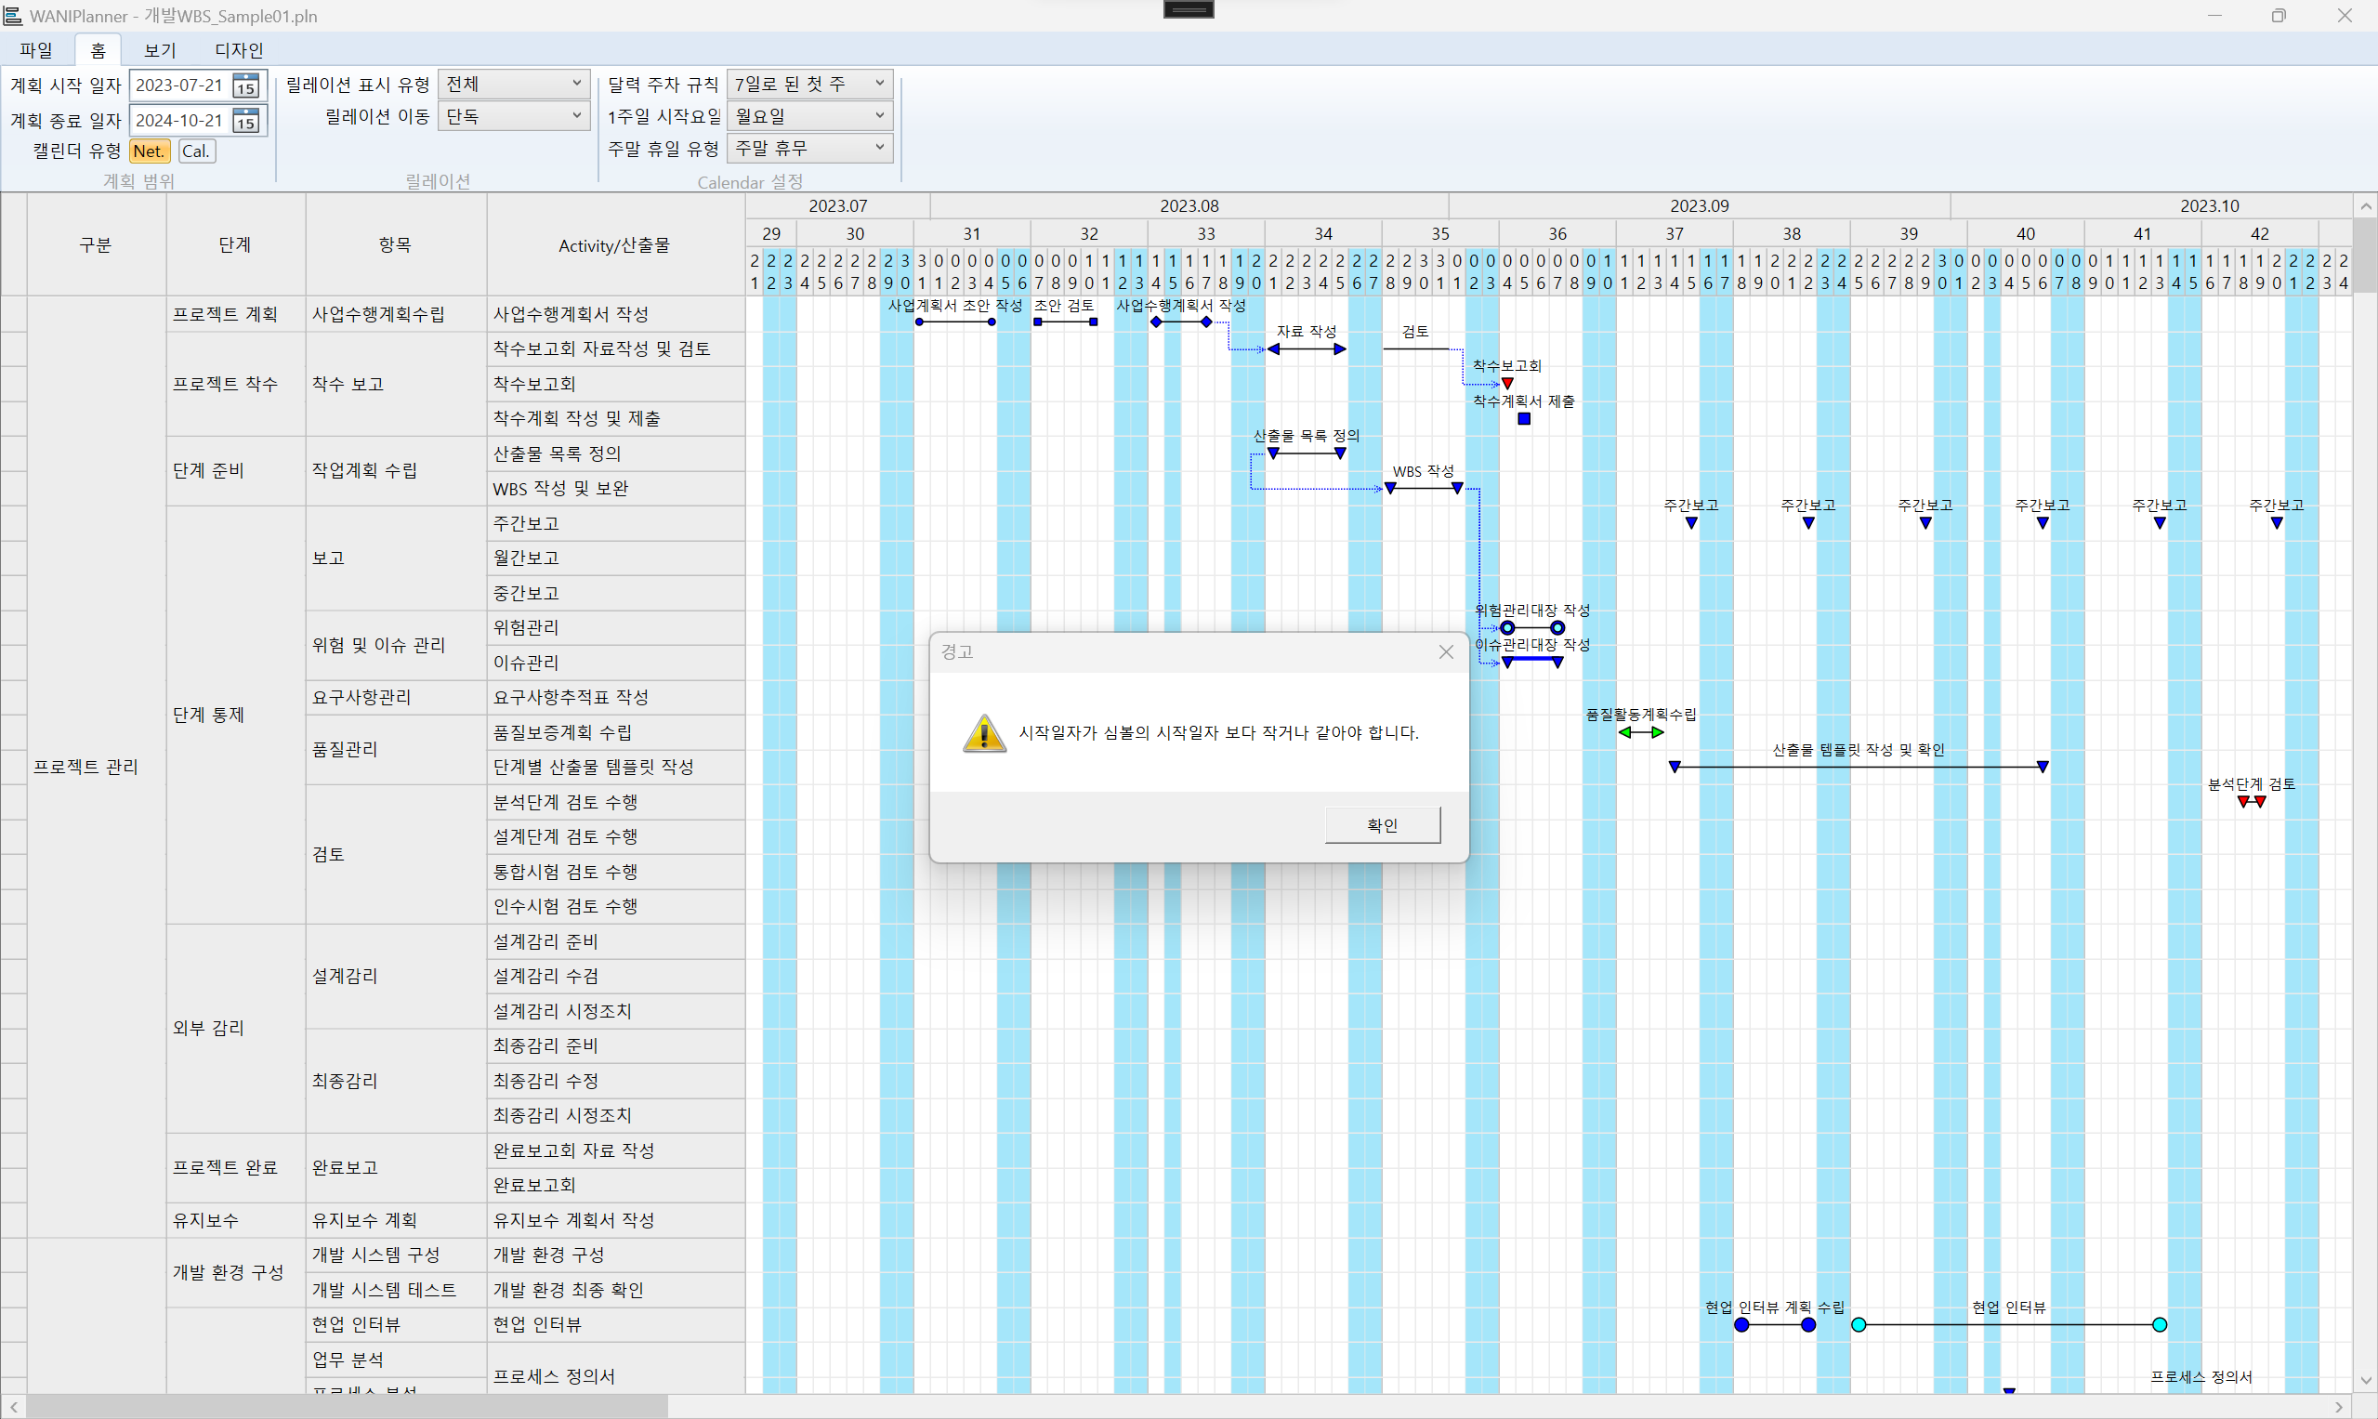The image size is (2378, 1419).
Task: Open the 파일 menu tab
Action: point(36,50)
